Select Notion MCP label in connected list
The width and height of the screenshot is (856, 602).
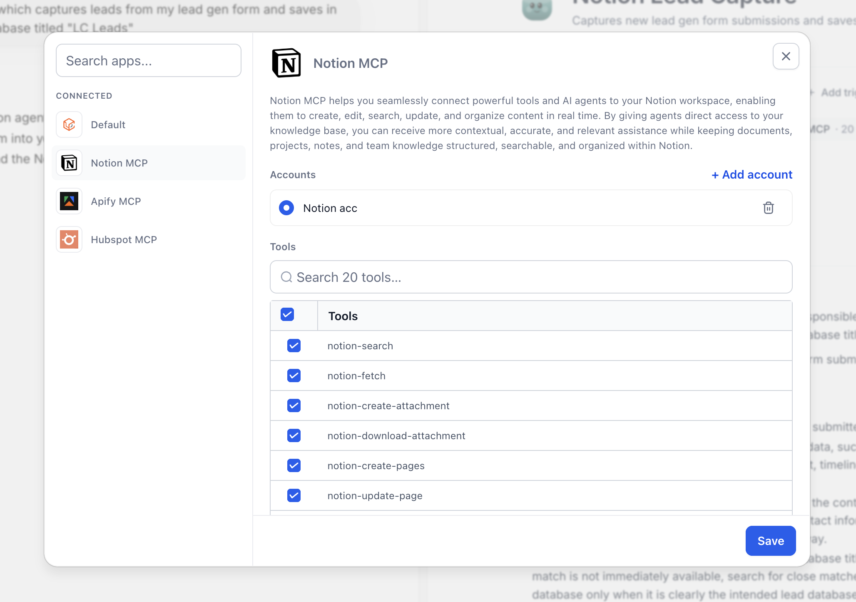pyautogui.click(x=119, y=163)
